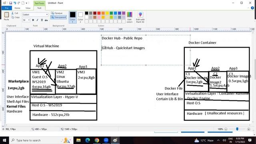Open File Explorer from taskbar
The image size is (256, 144).
78,140
